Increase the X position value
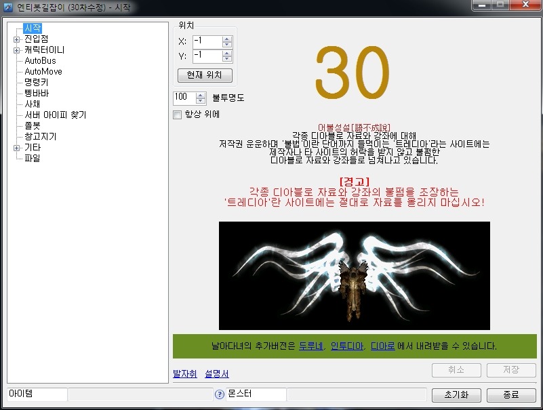Screen dimensions: 543x410 click(x=227, y=39)
